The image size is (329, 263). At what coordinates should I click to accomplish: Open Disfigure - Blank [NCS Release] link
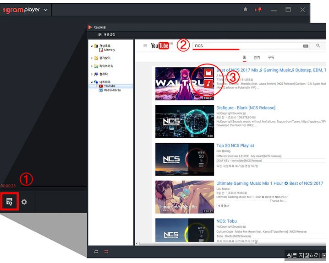click(x=246, y=108)
